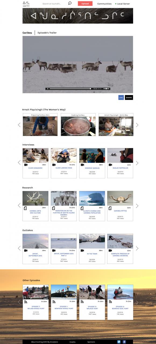Image resolution: width=156 pixels, height=344 pixels.
Task: Adjust the video volume slider
Action: (x=106, y=89)
